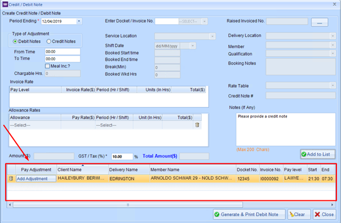Click the Pay Level header in Invoice Rate
Screen dimensions: 341x223
point(35,90)
